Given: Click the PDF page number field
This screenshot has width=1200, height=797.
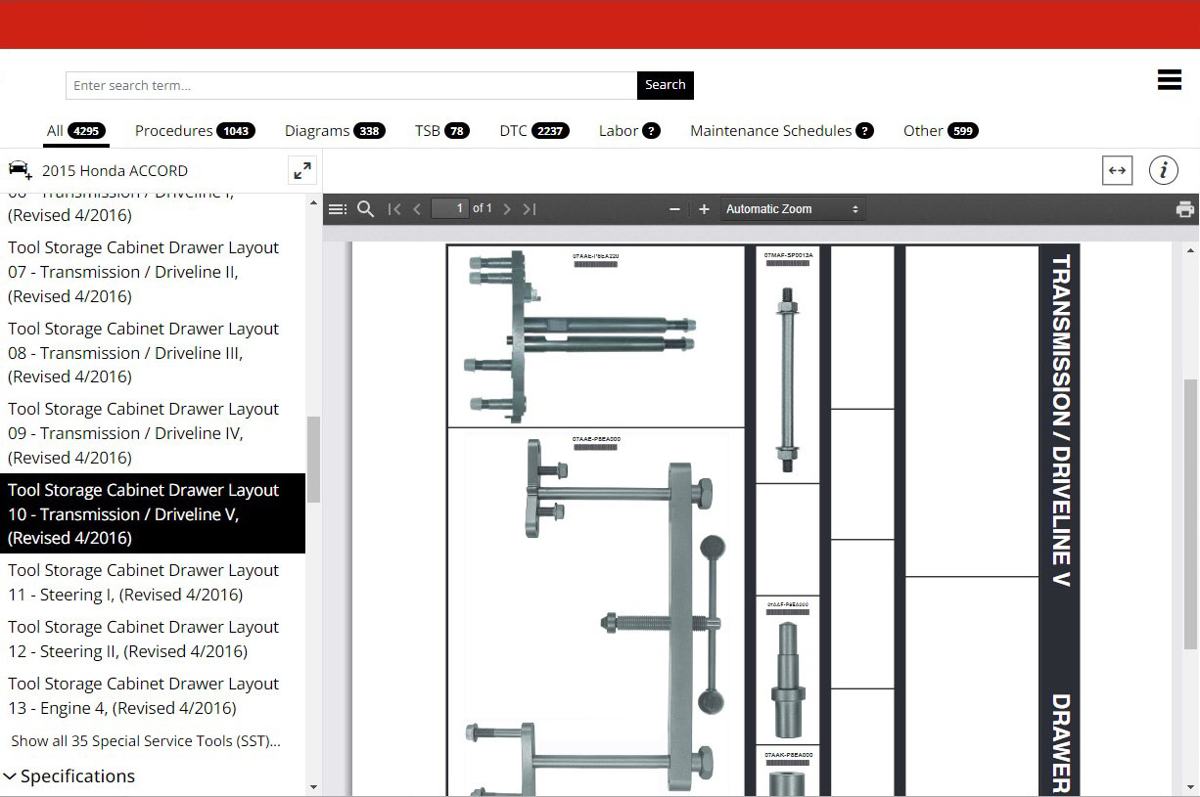Looking at the screenshot, I should click(x=449, y=209).
